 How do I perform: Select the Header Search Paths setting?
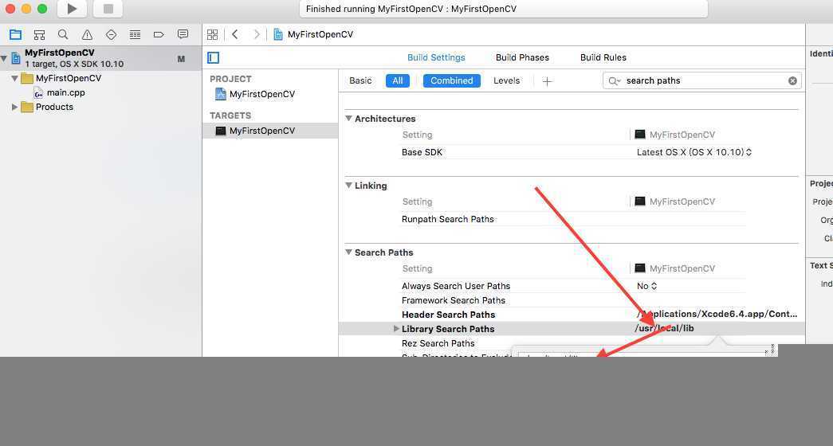pyautogui.click(x=448, y=315)
